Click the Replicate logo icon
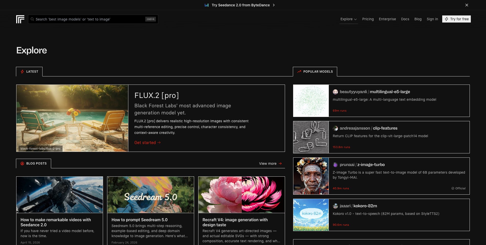This screenshot has height=245, width=486. pyautogui.click(x=20, y=19)
